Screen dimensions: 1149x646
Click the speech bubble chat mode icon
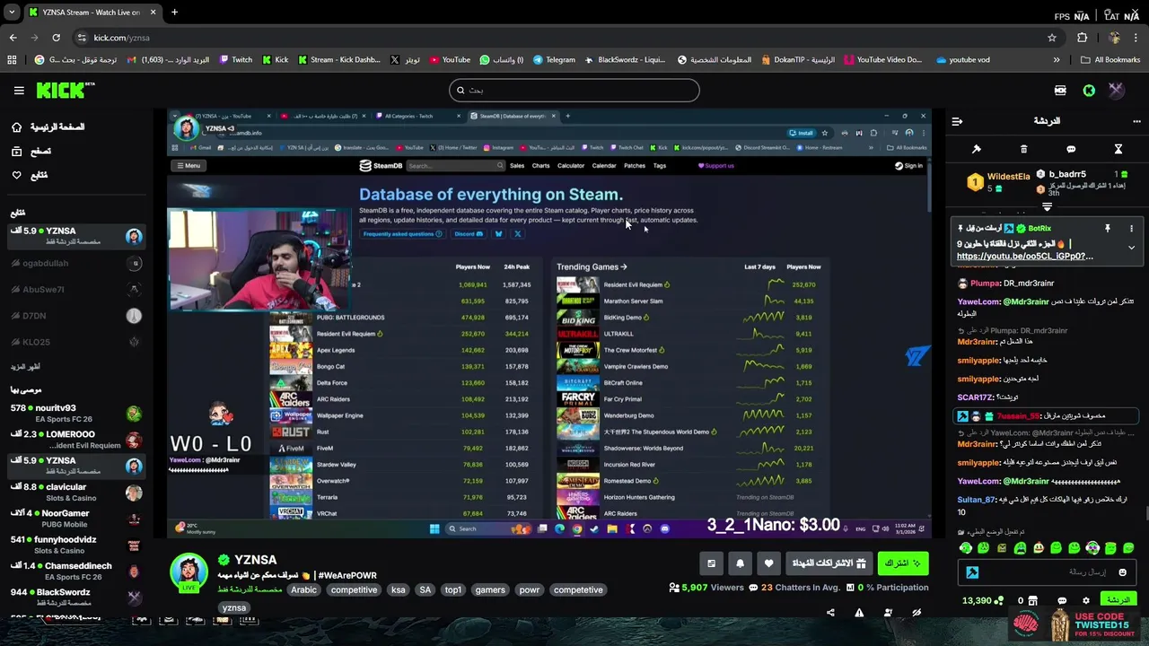[x=1071, y=149]
